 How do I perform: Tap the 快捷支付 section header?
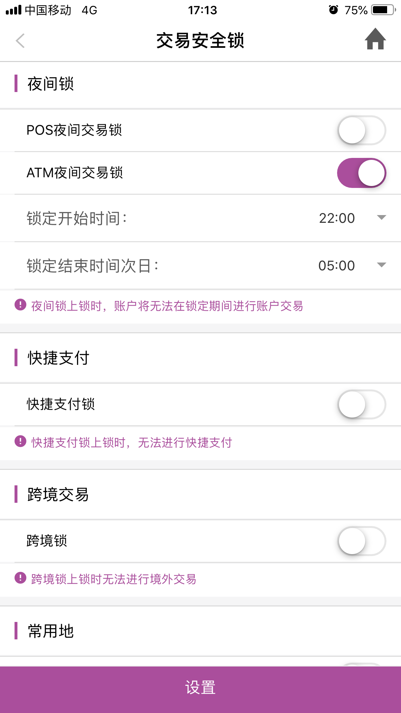pos(58,358)
